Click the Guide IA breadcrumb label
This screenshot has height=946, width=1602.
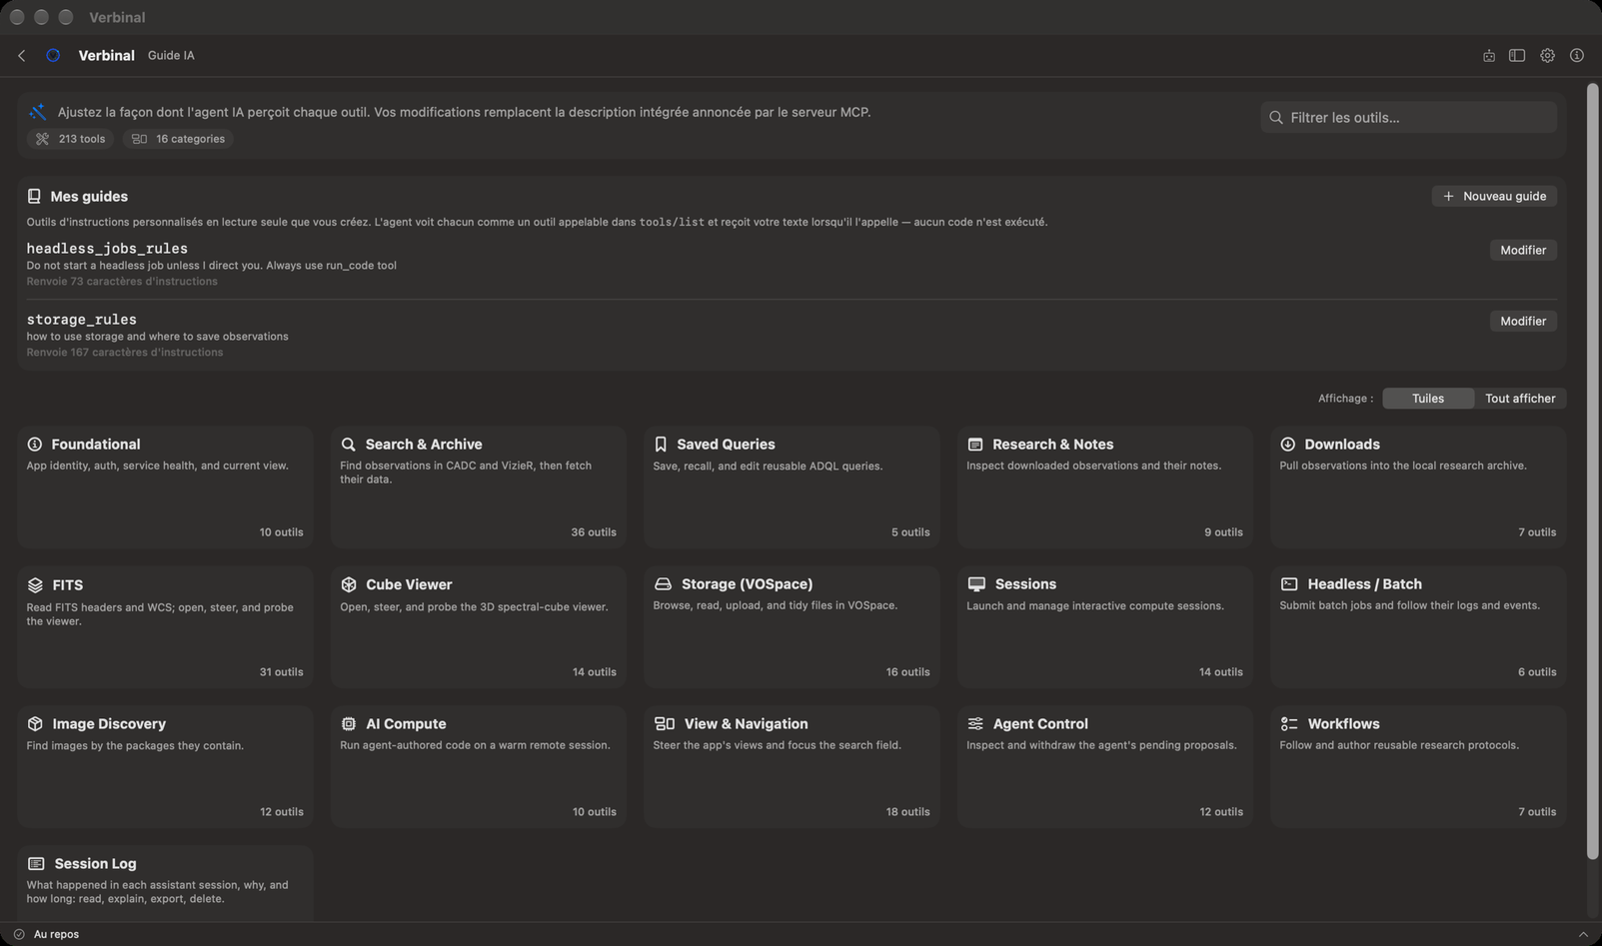coord(171,56)
